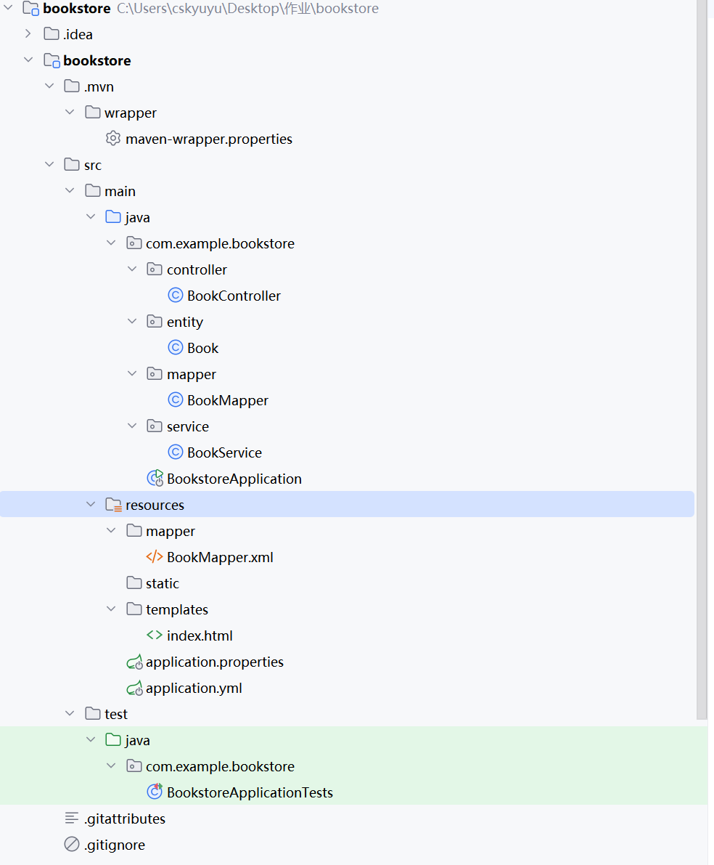Click the test icon of BookstoreApplicationTests
The width and height of the screenshot is (714, 865).
tap(155, 792)
